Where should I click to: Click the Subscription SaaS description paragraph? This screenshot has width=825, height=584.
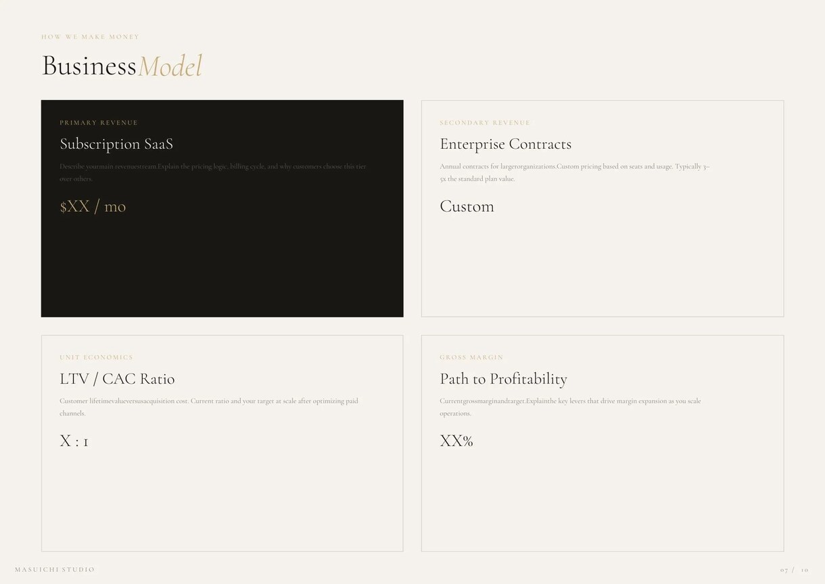(213, 173)
